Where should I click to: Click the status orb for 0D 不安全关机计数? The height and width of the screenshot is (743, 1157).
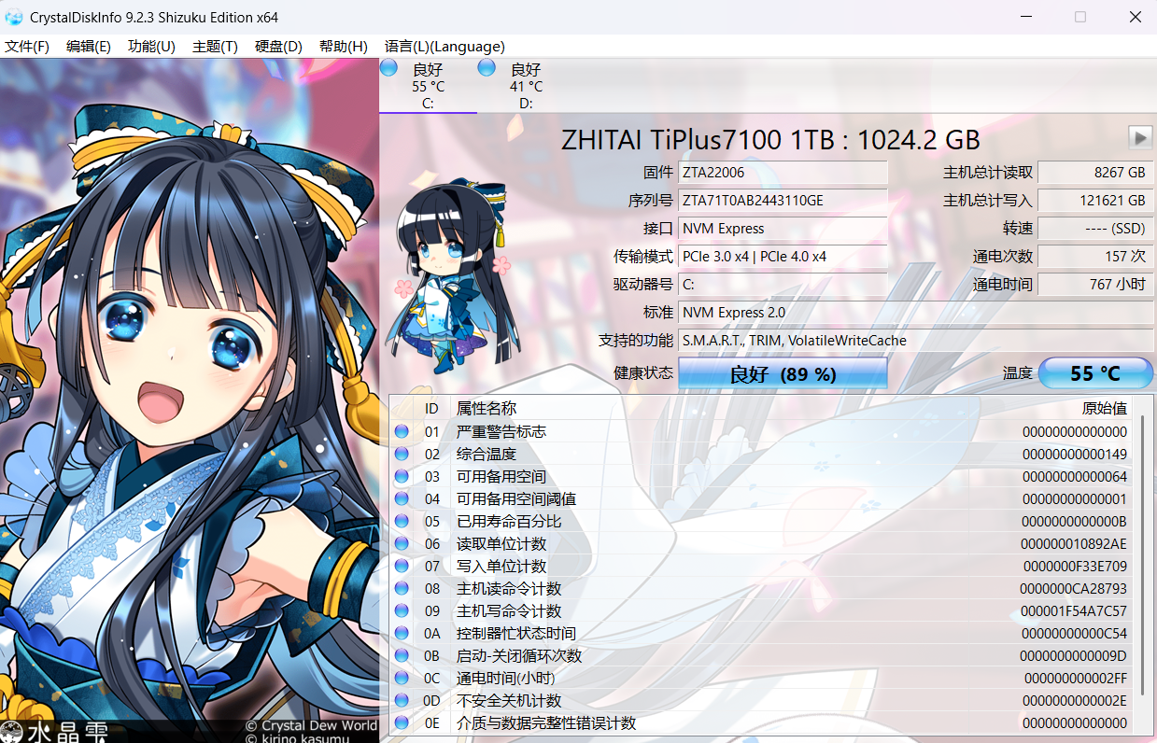pos(402,700)
